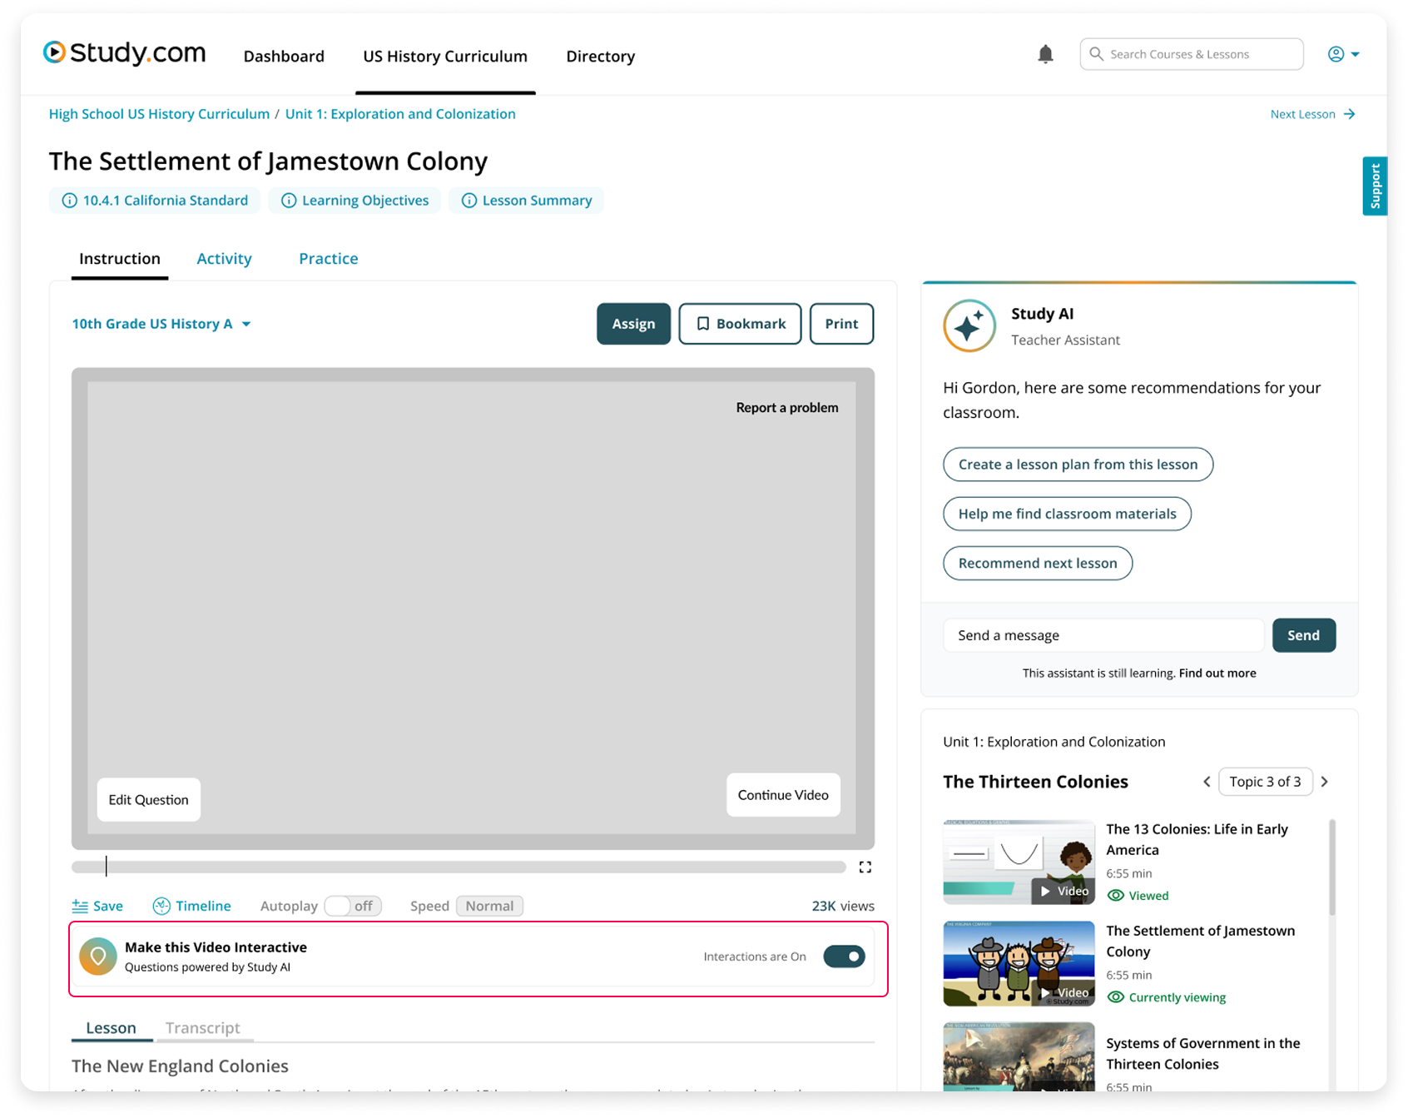The image size is (1408, 1118).
Task: Choose Recommend next lesson
Action: pyautogui.click(x=1038, y=564)
